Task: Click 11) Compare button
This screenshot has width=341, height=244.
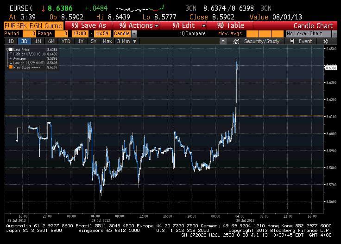Action: tap(192, 33)
